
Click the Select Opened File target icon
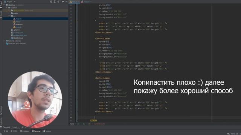[x=51, y=1]
